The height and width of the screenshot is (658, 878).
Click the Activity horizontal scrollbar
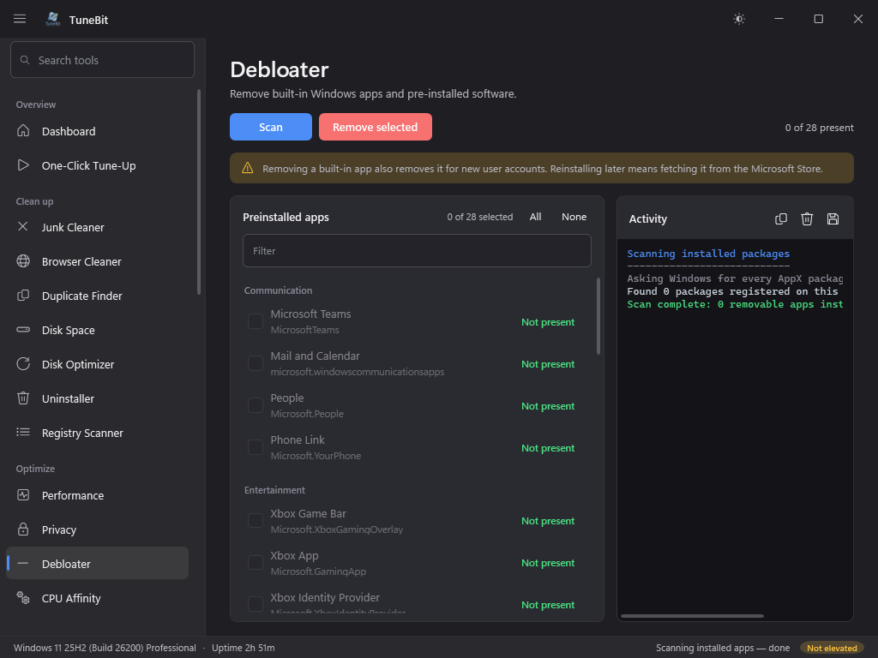692,616
